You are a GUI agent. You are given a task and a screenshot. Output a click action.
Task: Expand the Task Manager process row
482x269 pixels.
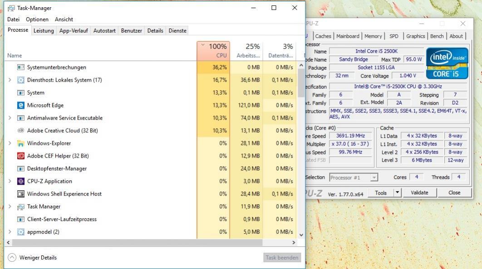(10, 207)
